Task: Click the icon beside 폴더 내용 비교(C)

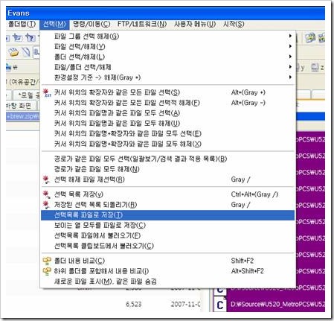Action: (x=47, y=261)
